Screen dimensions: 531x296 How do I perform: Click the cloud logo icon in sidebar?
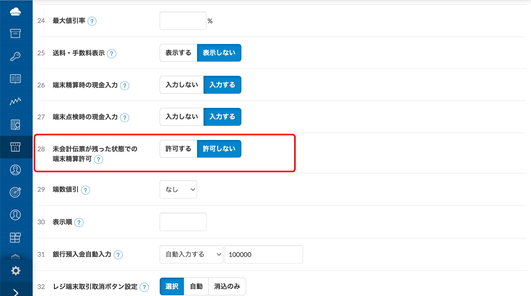click(15, 12)
